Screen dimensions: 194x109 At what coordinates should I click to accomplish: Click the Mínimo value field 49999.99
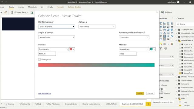(47, 54)
